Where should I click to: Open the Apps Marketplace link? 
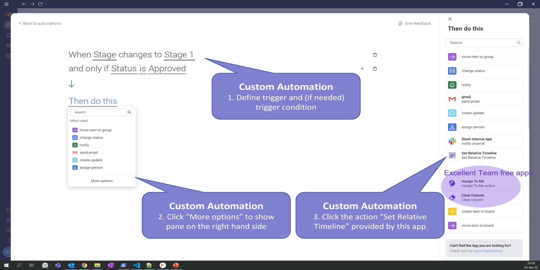tap(488, 251)
